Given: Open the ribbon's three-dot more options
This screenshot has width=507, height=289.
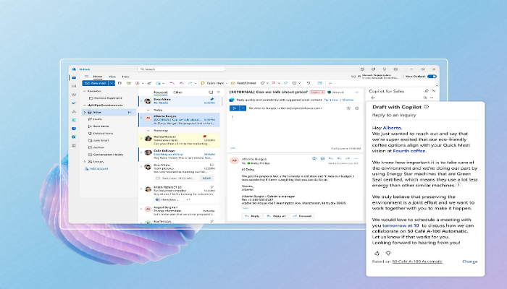Looking at the screenshot, I should 330,83.
